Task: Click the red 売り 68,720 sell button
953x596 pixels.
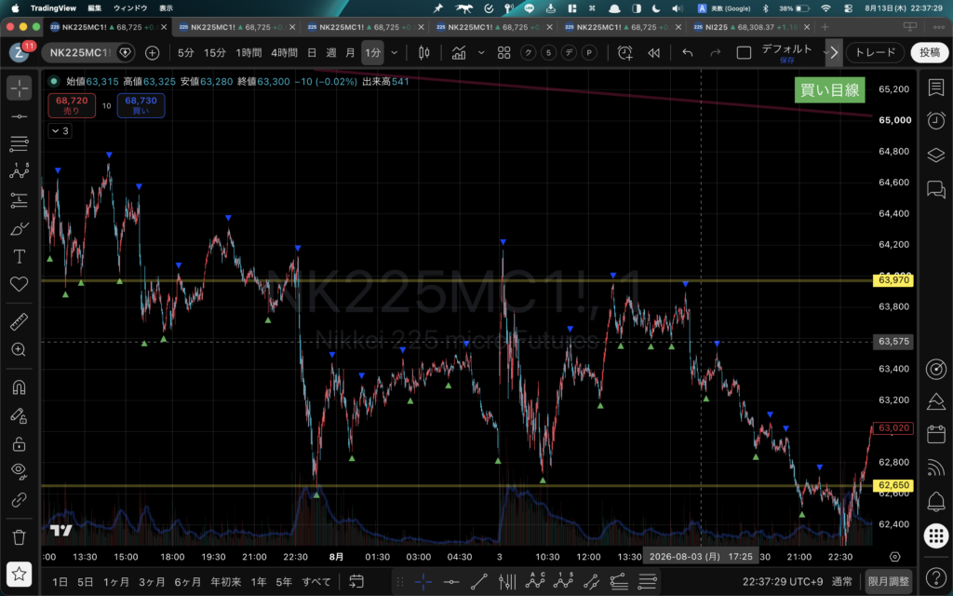Action: point(72,105)
